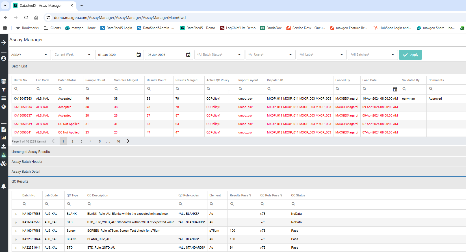Open the assay flask sidebar icon
This screenshot has width=466, height=252.
tap(4, 155)
